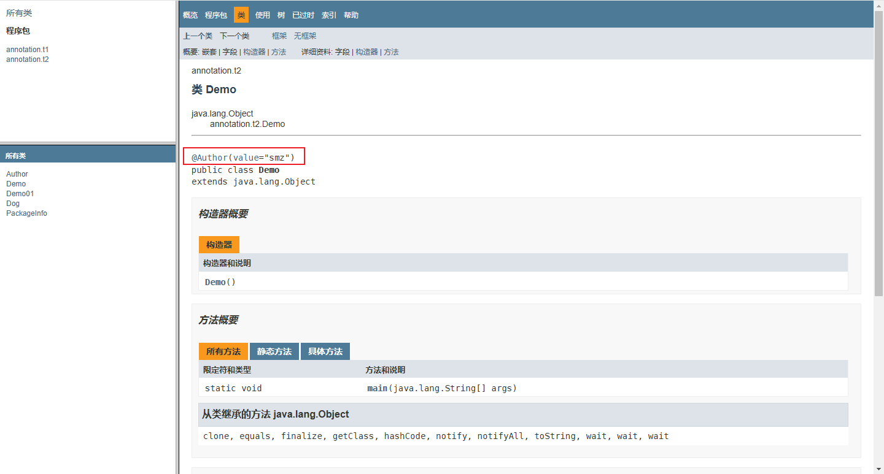Open the 程序包 navigation item
This screenshot has width=884, height=474.
[216, 15]
